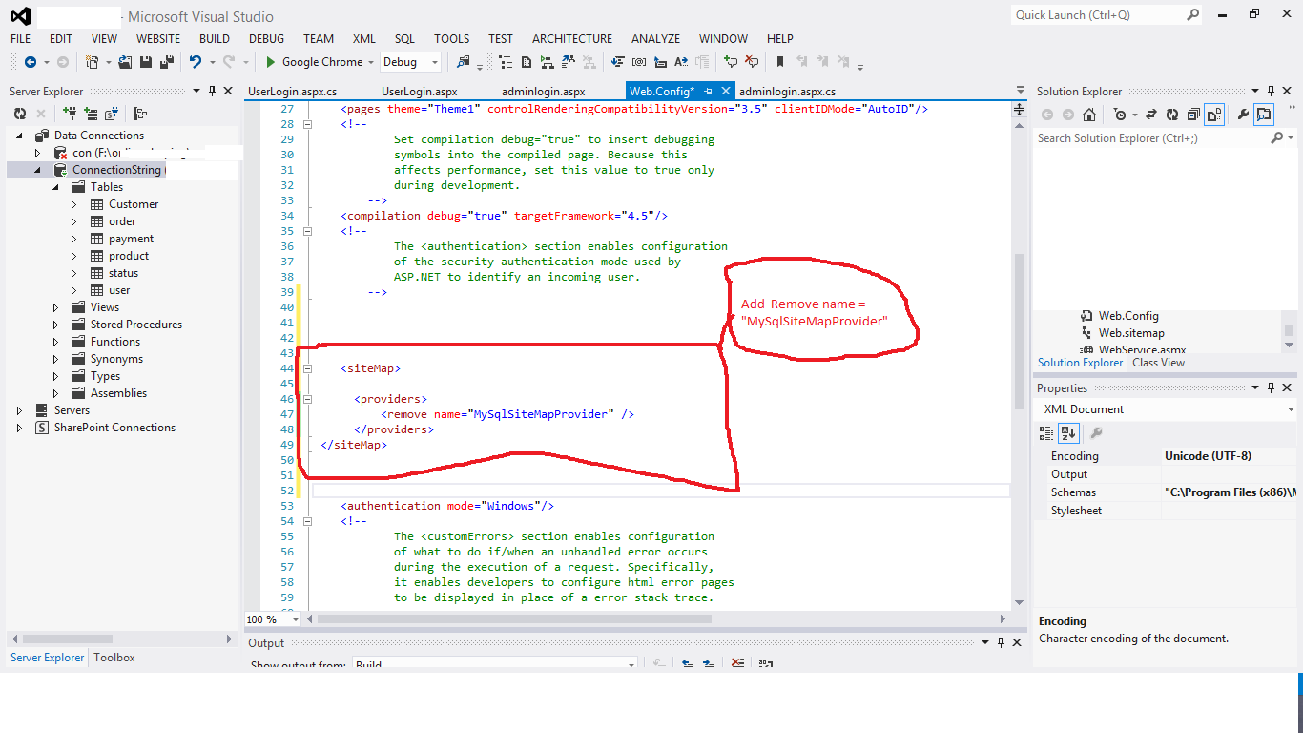This screenshot has width=1303, height=733.
Task: Open the Google Chrome browser dropdown
Action: [x=372, y=61]
